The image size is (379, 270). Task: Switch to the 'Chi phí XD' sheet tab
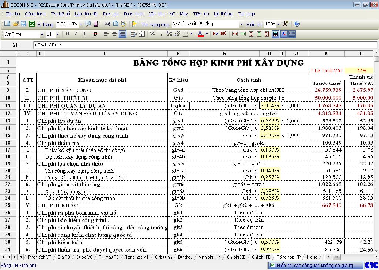pyautogui.click(x=236, y=257)
